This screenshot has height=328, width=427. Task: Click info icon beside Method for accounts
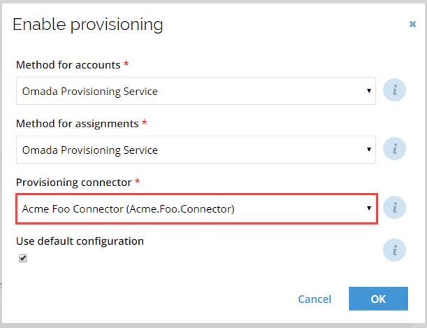(394, 90)
